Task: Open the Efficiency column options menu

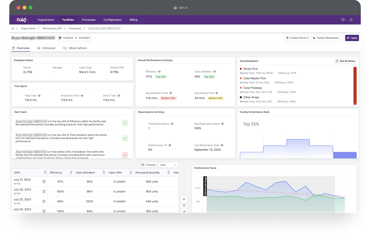Action: tap(71, 173)
